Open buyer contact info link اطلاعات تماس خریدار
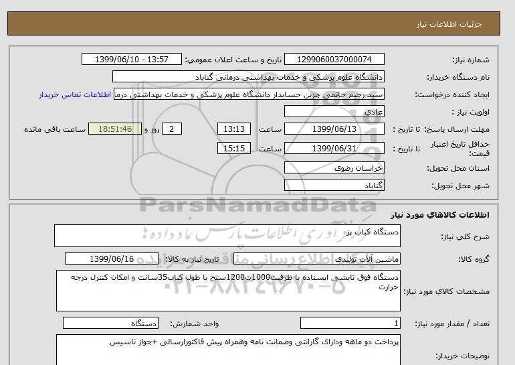Viewport: 515px width, 365px height. (x=75, y=94)
